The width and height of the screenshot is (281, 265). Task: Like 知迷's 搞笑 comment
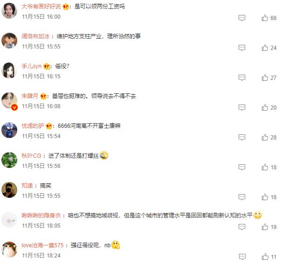[x=265, y=197]
